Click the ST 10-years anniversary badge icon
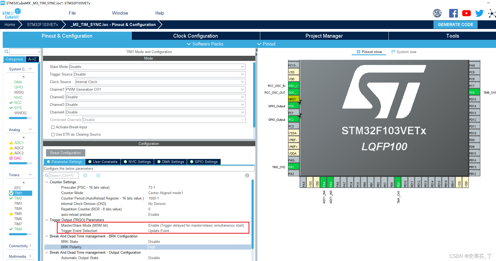496x261 pixels. pyautogui.click(x=437, y=13)
